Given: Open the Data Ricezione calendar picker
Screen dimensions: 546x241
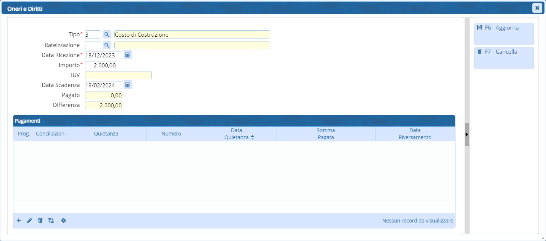Looking at the screenshot, I should coord(128,55).
